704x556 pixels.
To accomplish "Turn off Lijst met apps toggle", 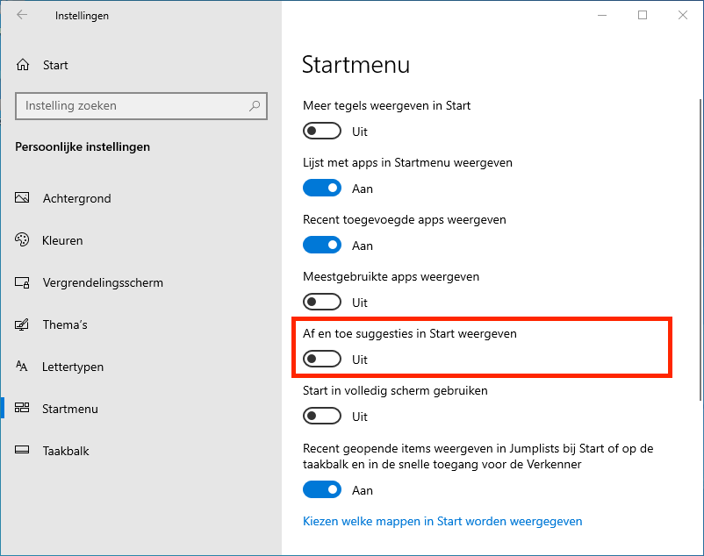I will 321,189.
